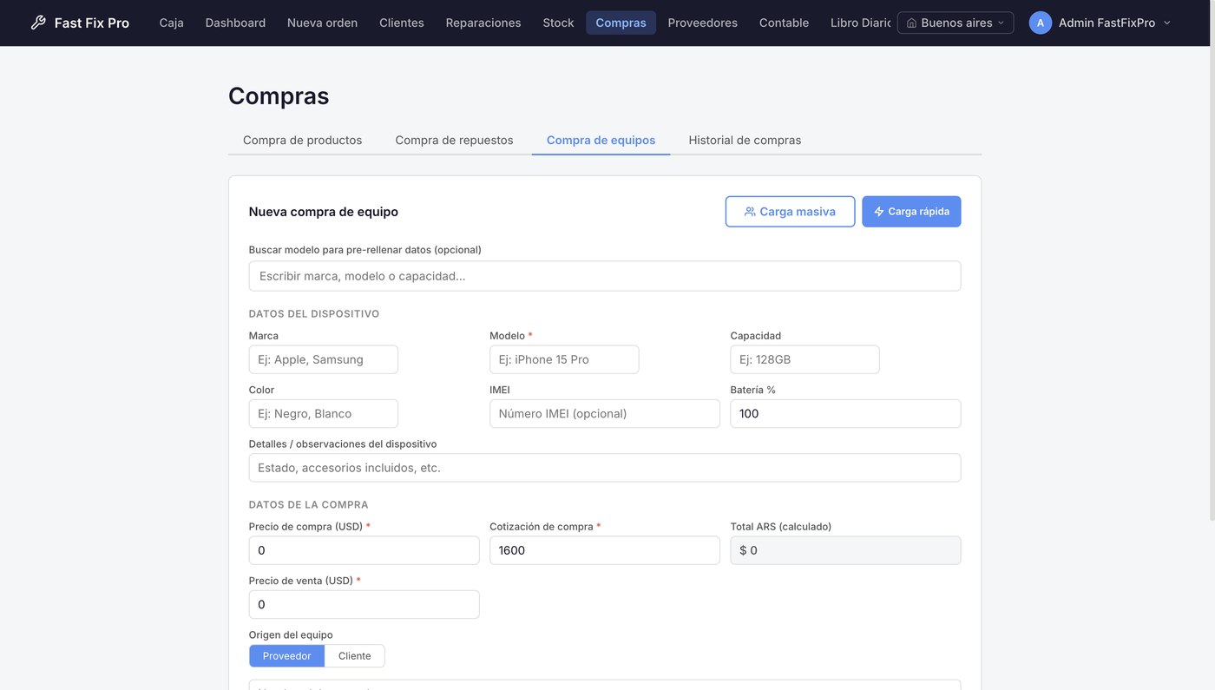Viewport: 1215px width, 690px height.
Task: Switch to Compra de repuestos tab
Action: [x=454, y=140]
